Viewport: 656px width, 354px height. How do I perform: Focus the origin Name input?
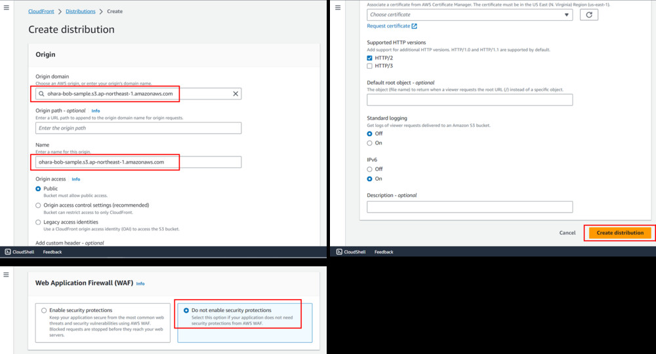138,162
